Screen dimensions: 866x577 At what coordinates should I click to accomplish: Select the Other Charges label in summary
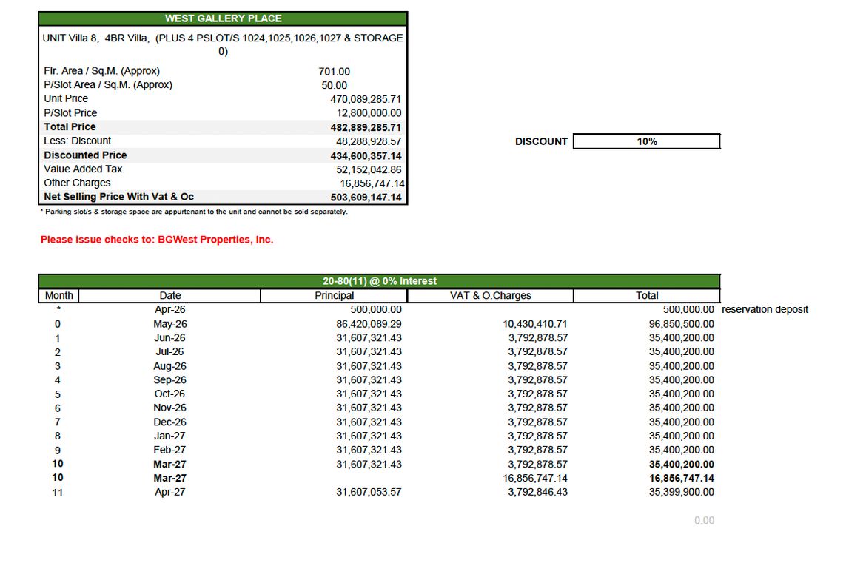(x=77, y=183)
